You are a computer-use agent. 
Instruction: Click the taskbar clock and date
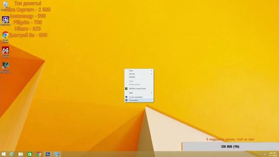point(272,154)
